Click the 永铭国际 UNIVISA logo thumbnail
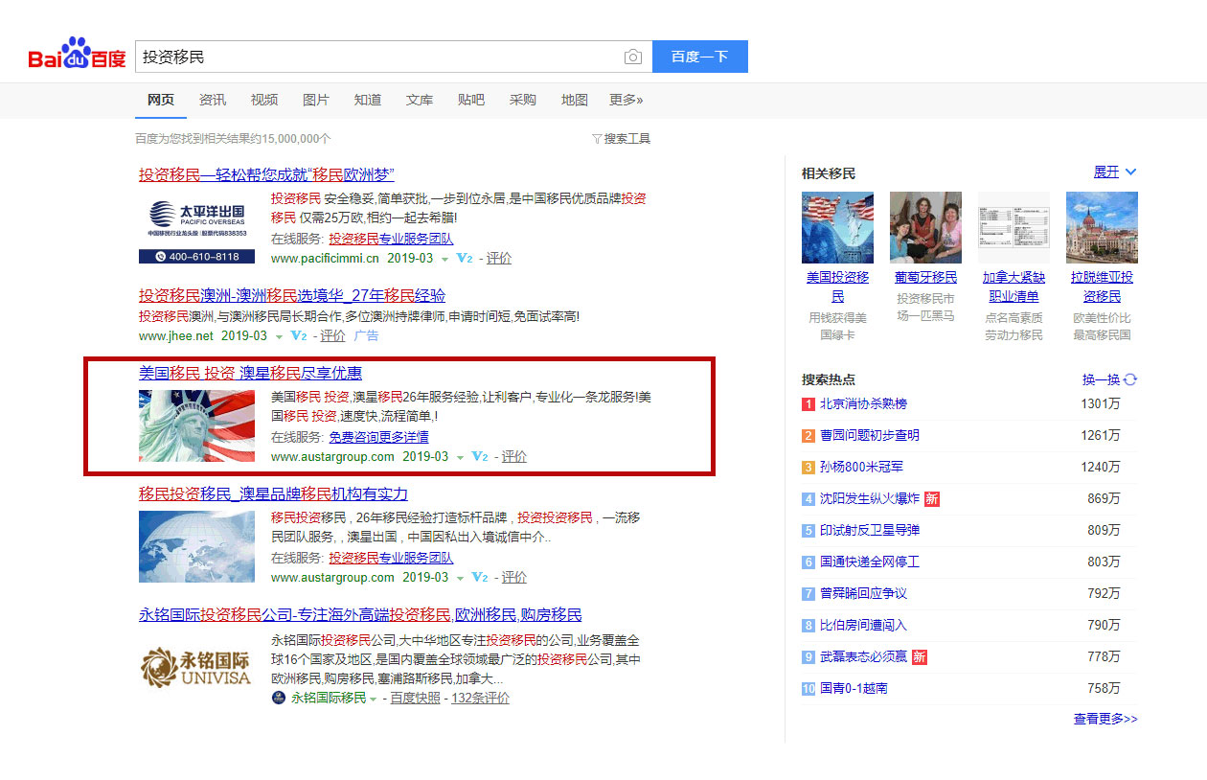The width and height of the screenshot is (1207, 780). tap(196, 667)
